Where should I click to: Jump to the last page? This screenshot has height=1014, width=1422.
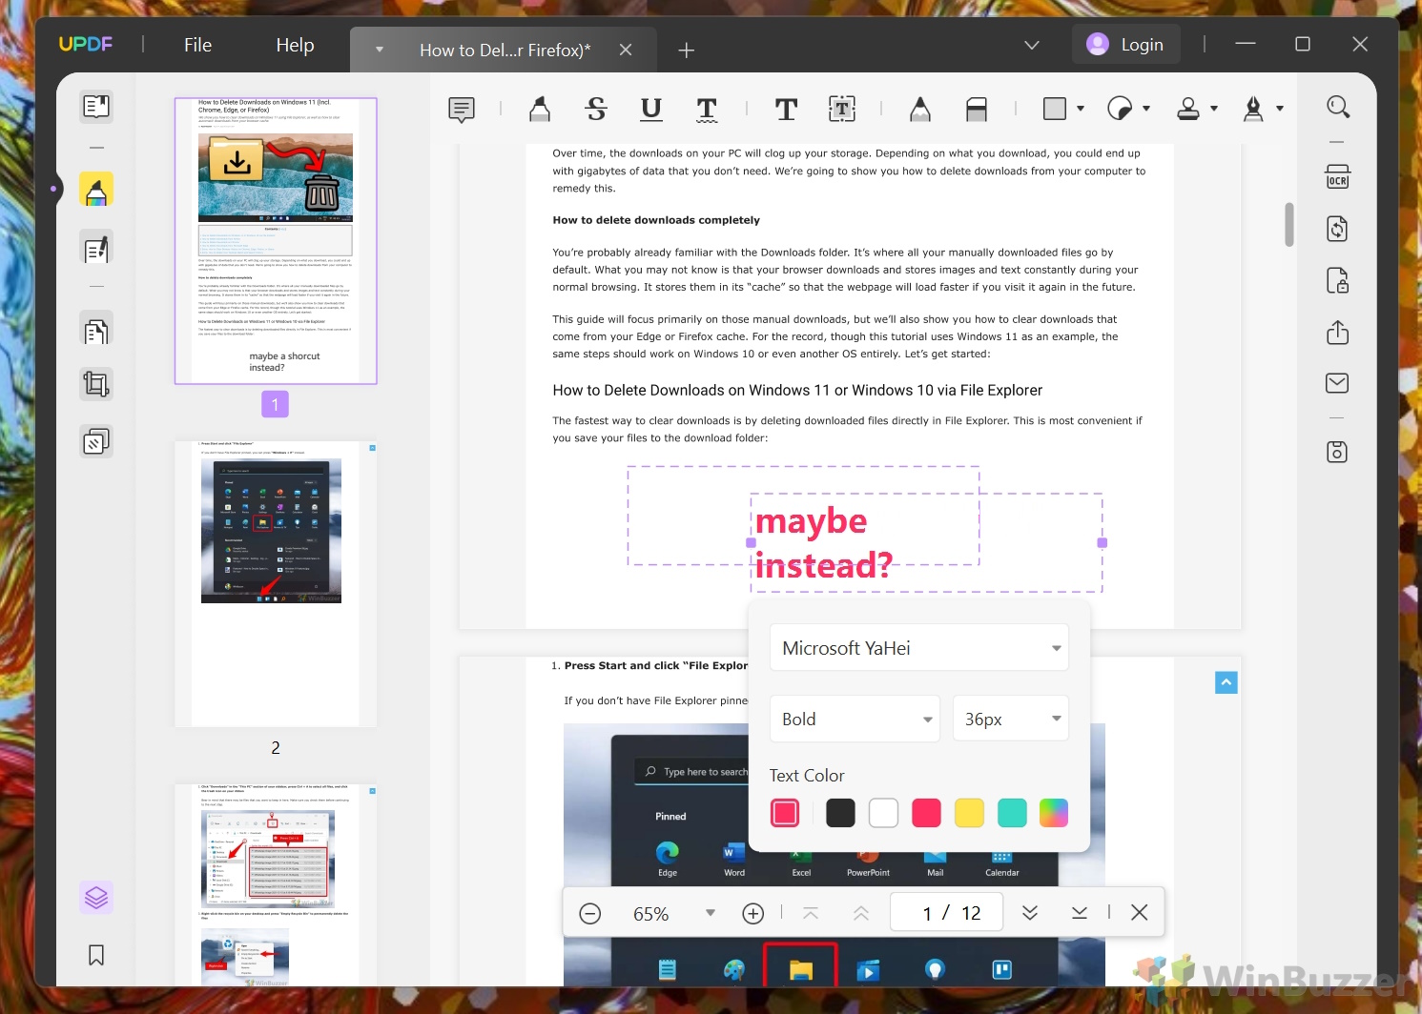[1080, 913]
